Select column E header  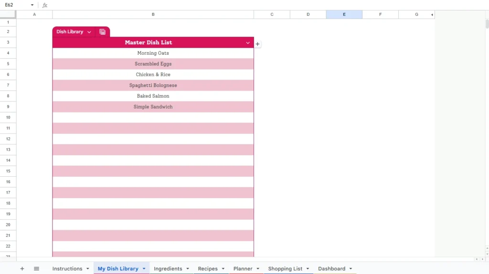[344, 14]
